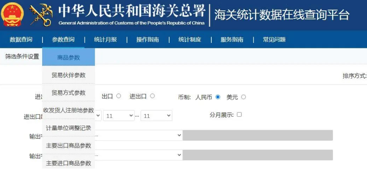
Task: Choose 人民币 as the currency
Action: point(218,97)
